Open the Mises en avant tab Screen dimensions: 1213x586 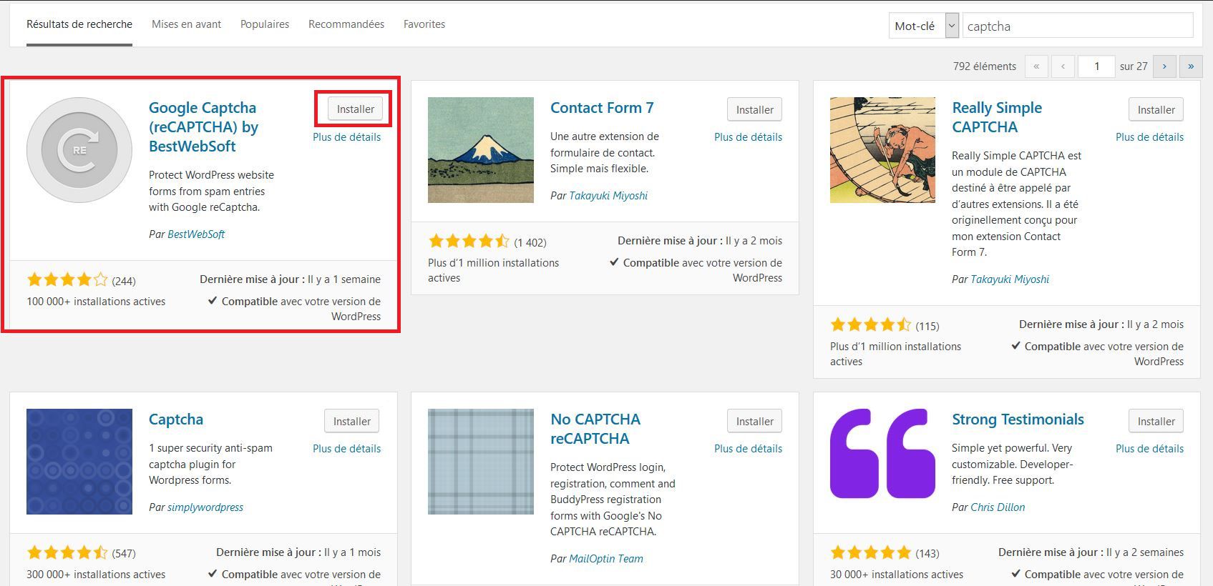tap(186, 24)
